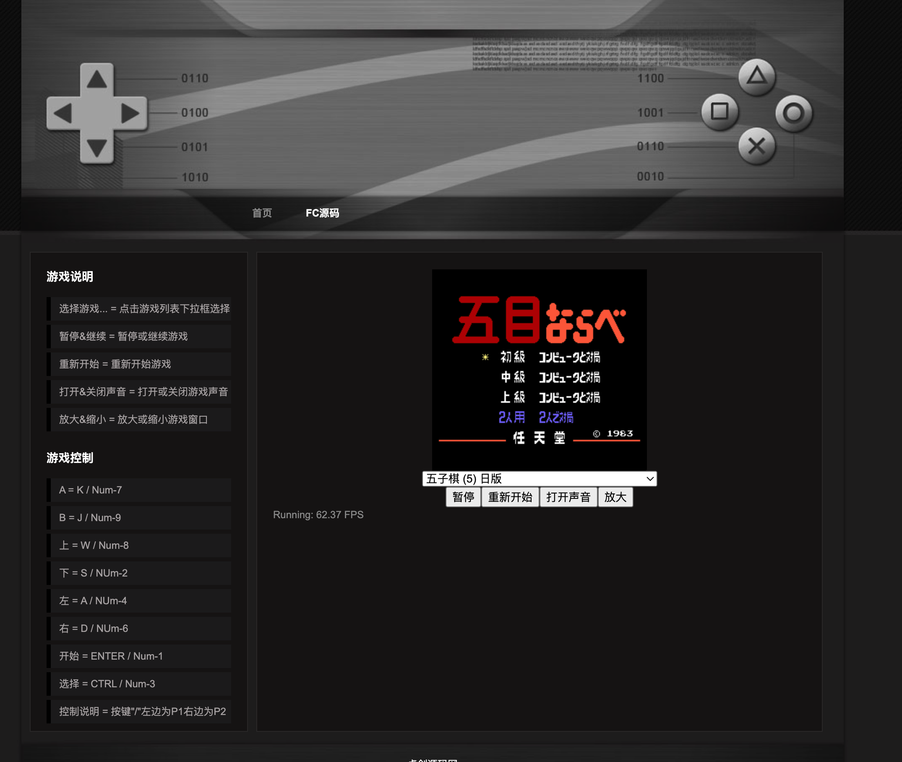This screenshot has width=902, height=762.
Task: Click the A = K / Num-7 row
Action: tap(139, 490)
